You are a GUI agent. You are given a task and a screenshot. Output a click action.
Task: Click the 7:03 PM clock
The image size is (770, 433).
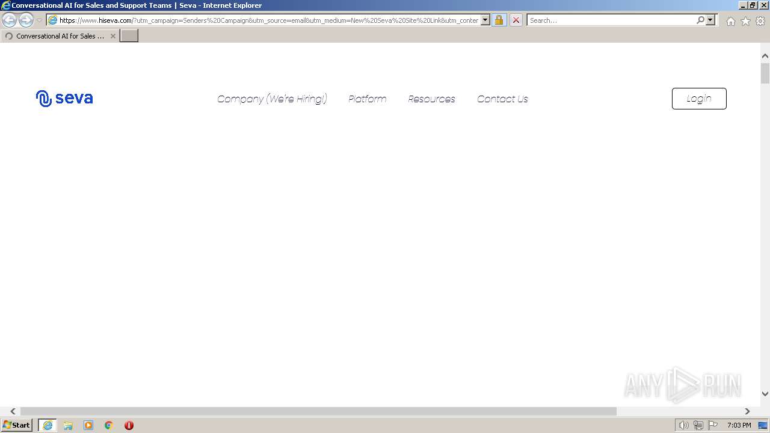[x=739, y=425]
